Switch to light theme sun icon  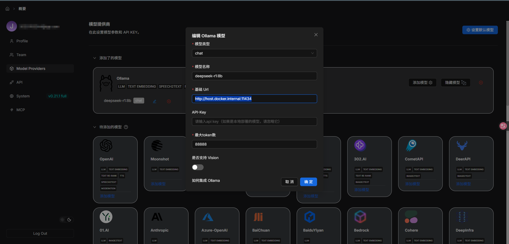click(62, 220)
